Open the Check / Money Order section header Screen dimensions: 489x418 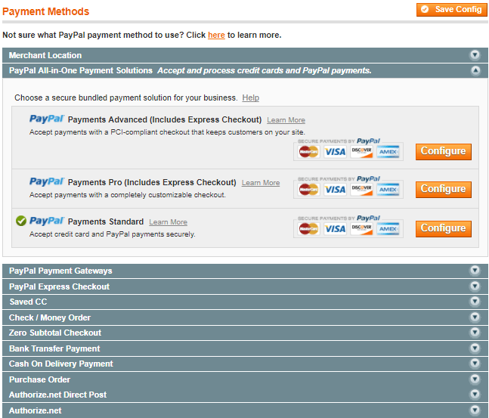[x=245, y=317]
